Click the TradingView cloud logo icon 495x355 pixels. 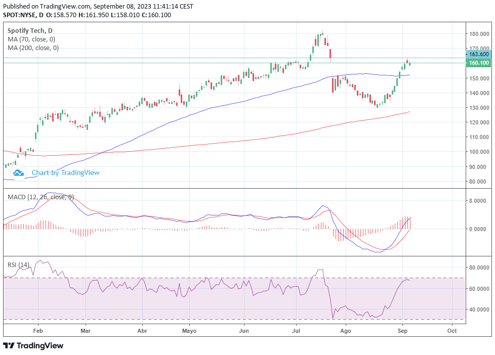click(x=18, y=173)
